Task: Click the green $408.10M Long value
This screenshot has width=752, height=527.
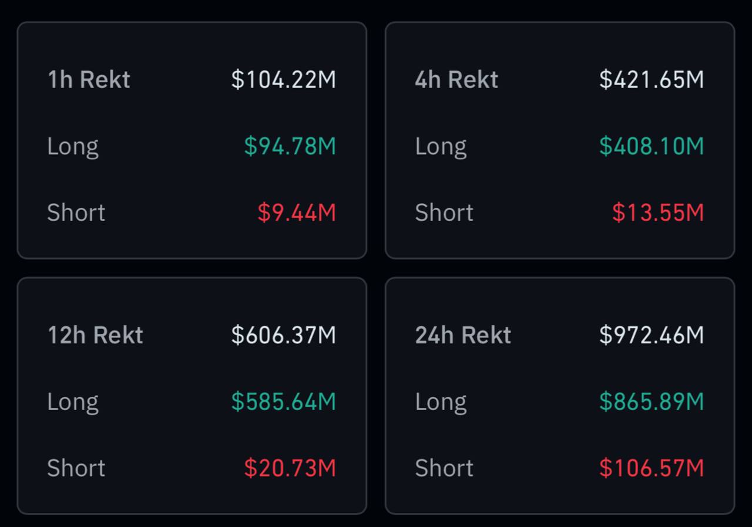Action: coord(652,146)
